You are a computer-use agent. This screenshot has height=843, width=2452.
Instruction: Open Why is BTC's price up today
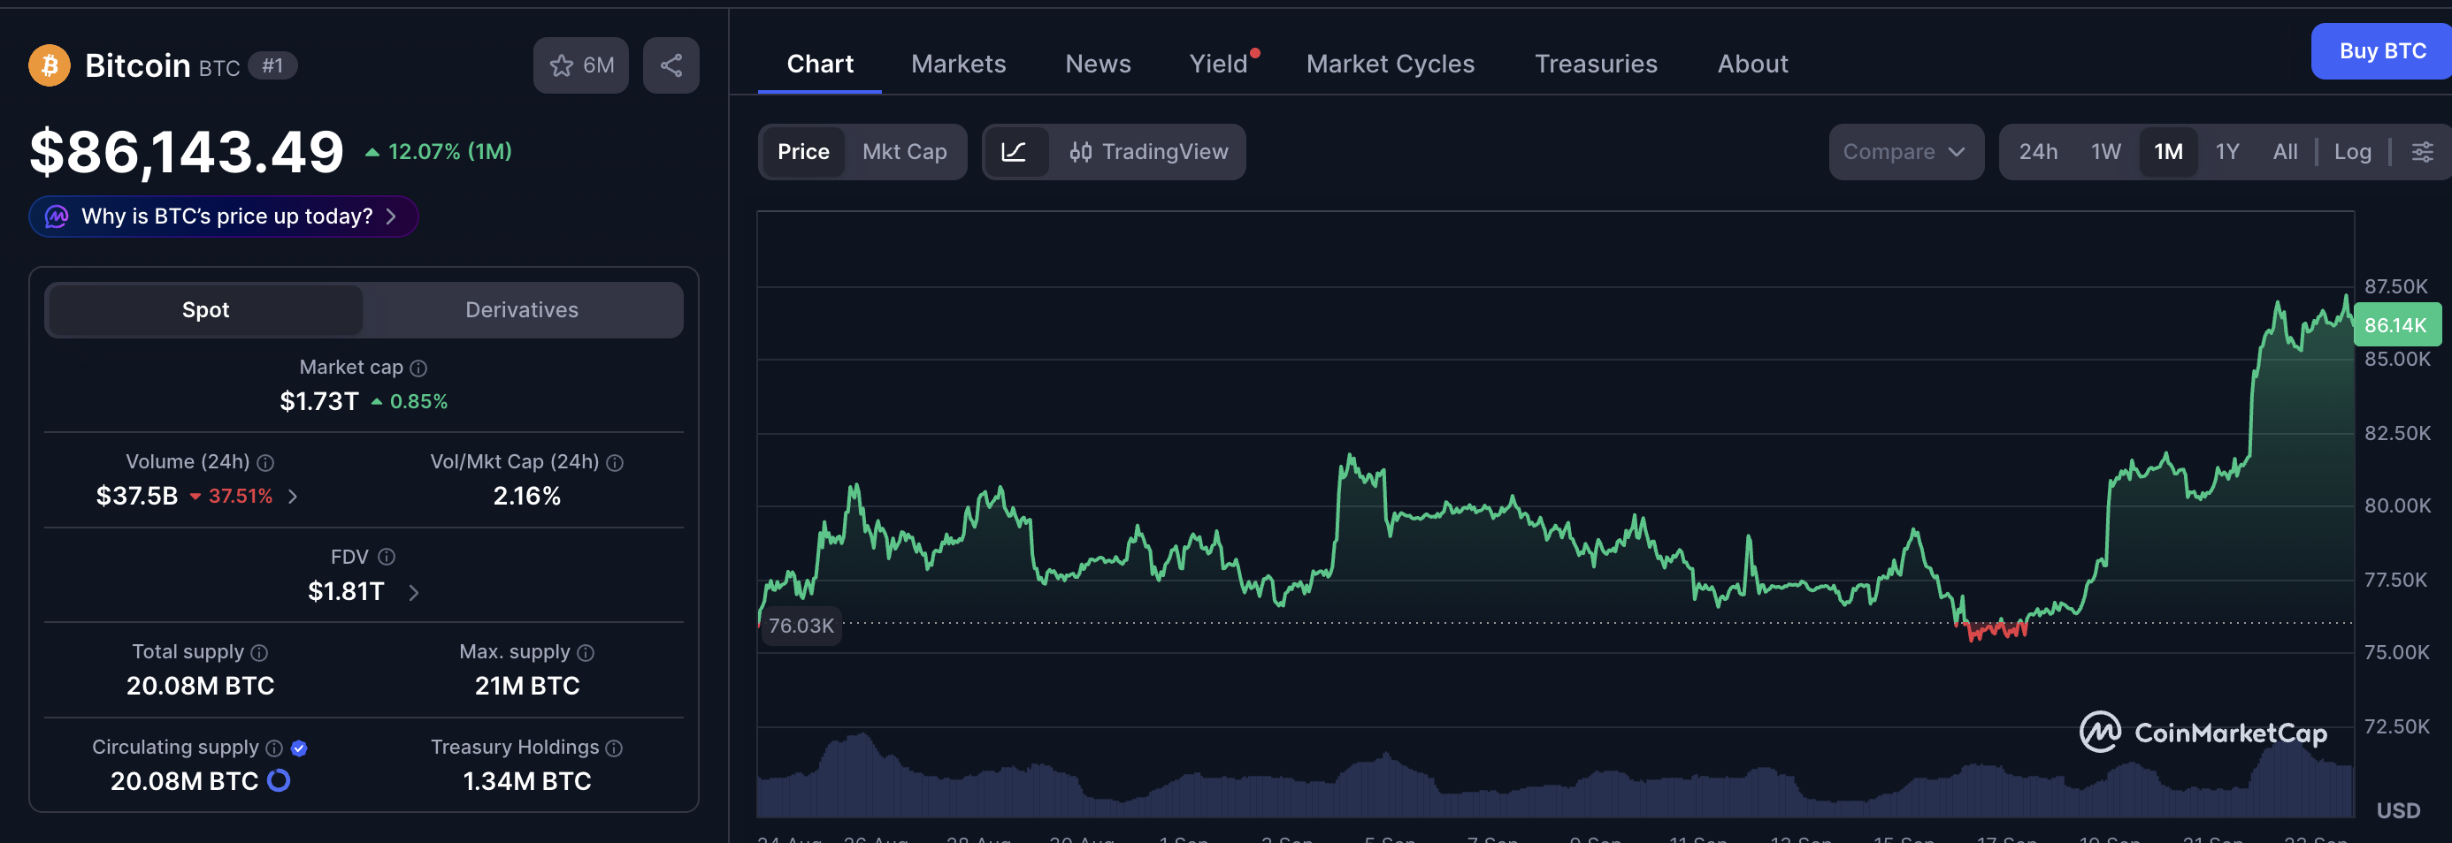pyautogui.click(x=224, y=216)
